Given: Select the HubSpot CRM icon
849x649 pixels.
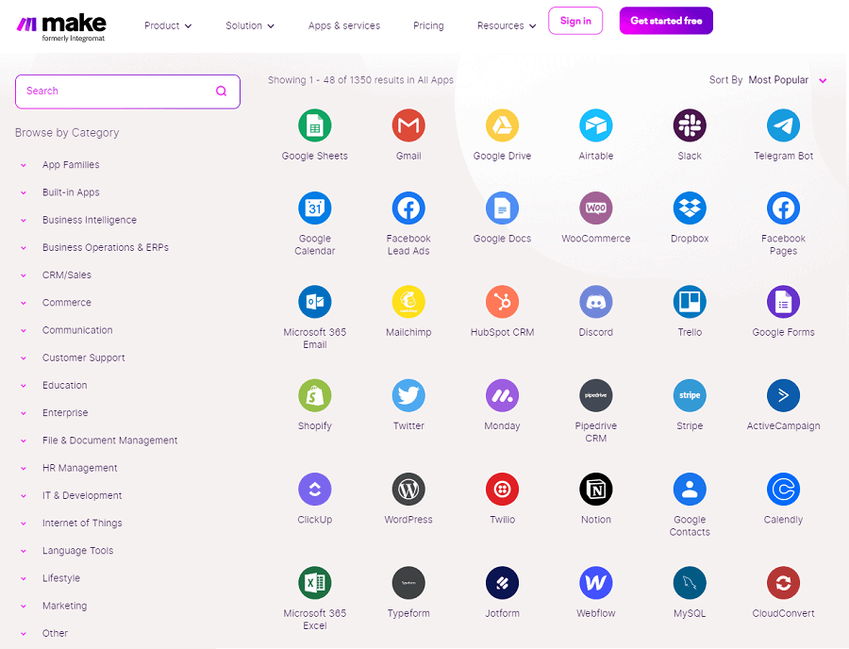Looking at the screenshot, I should pyautogui.click(x=502, y=302).
